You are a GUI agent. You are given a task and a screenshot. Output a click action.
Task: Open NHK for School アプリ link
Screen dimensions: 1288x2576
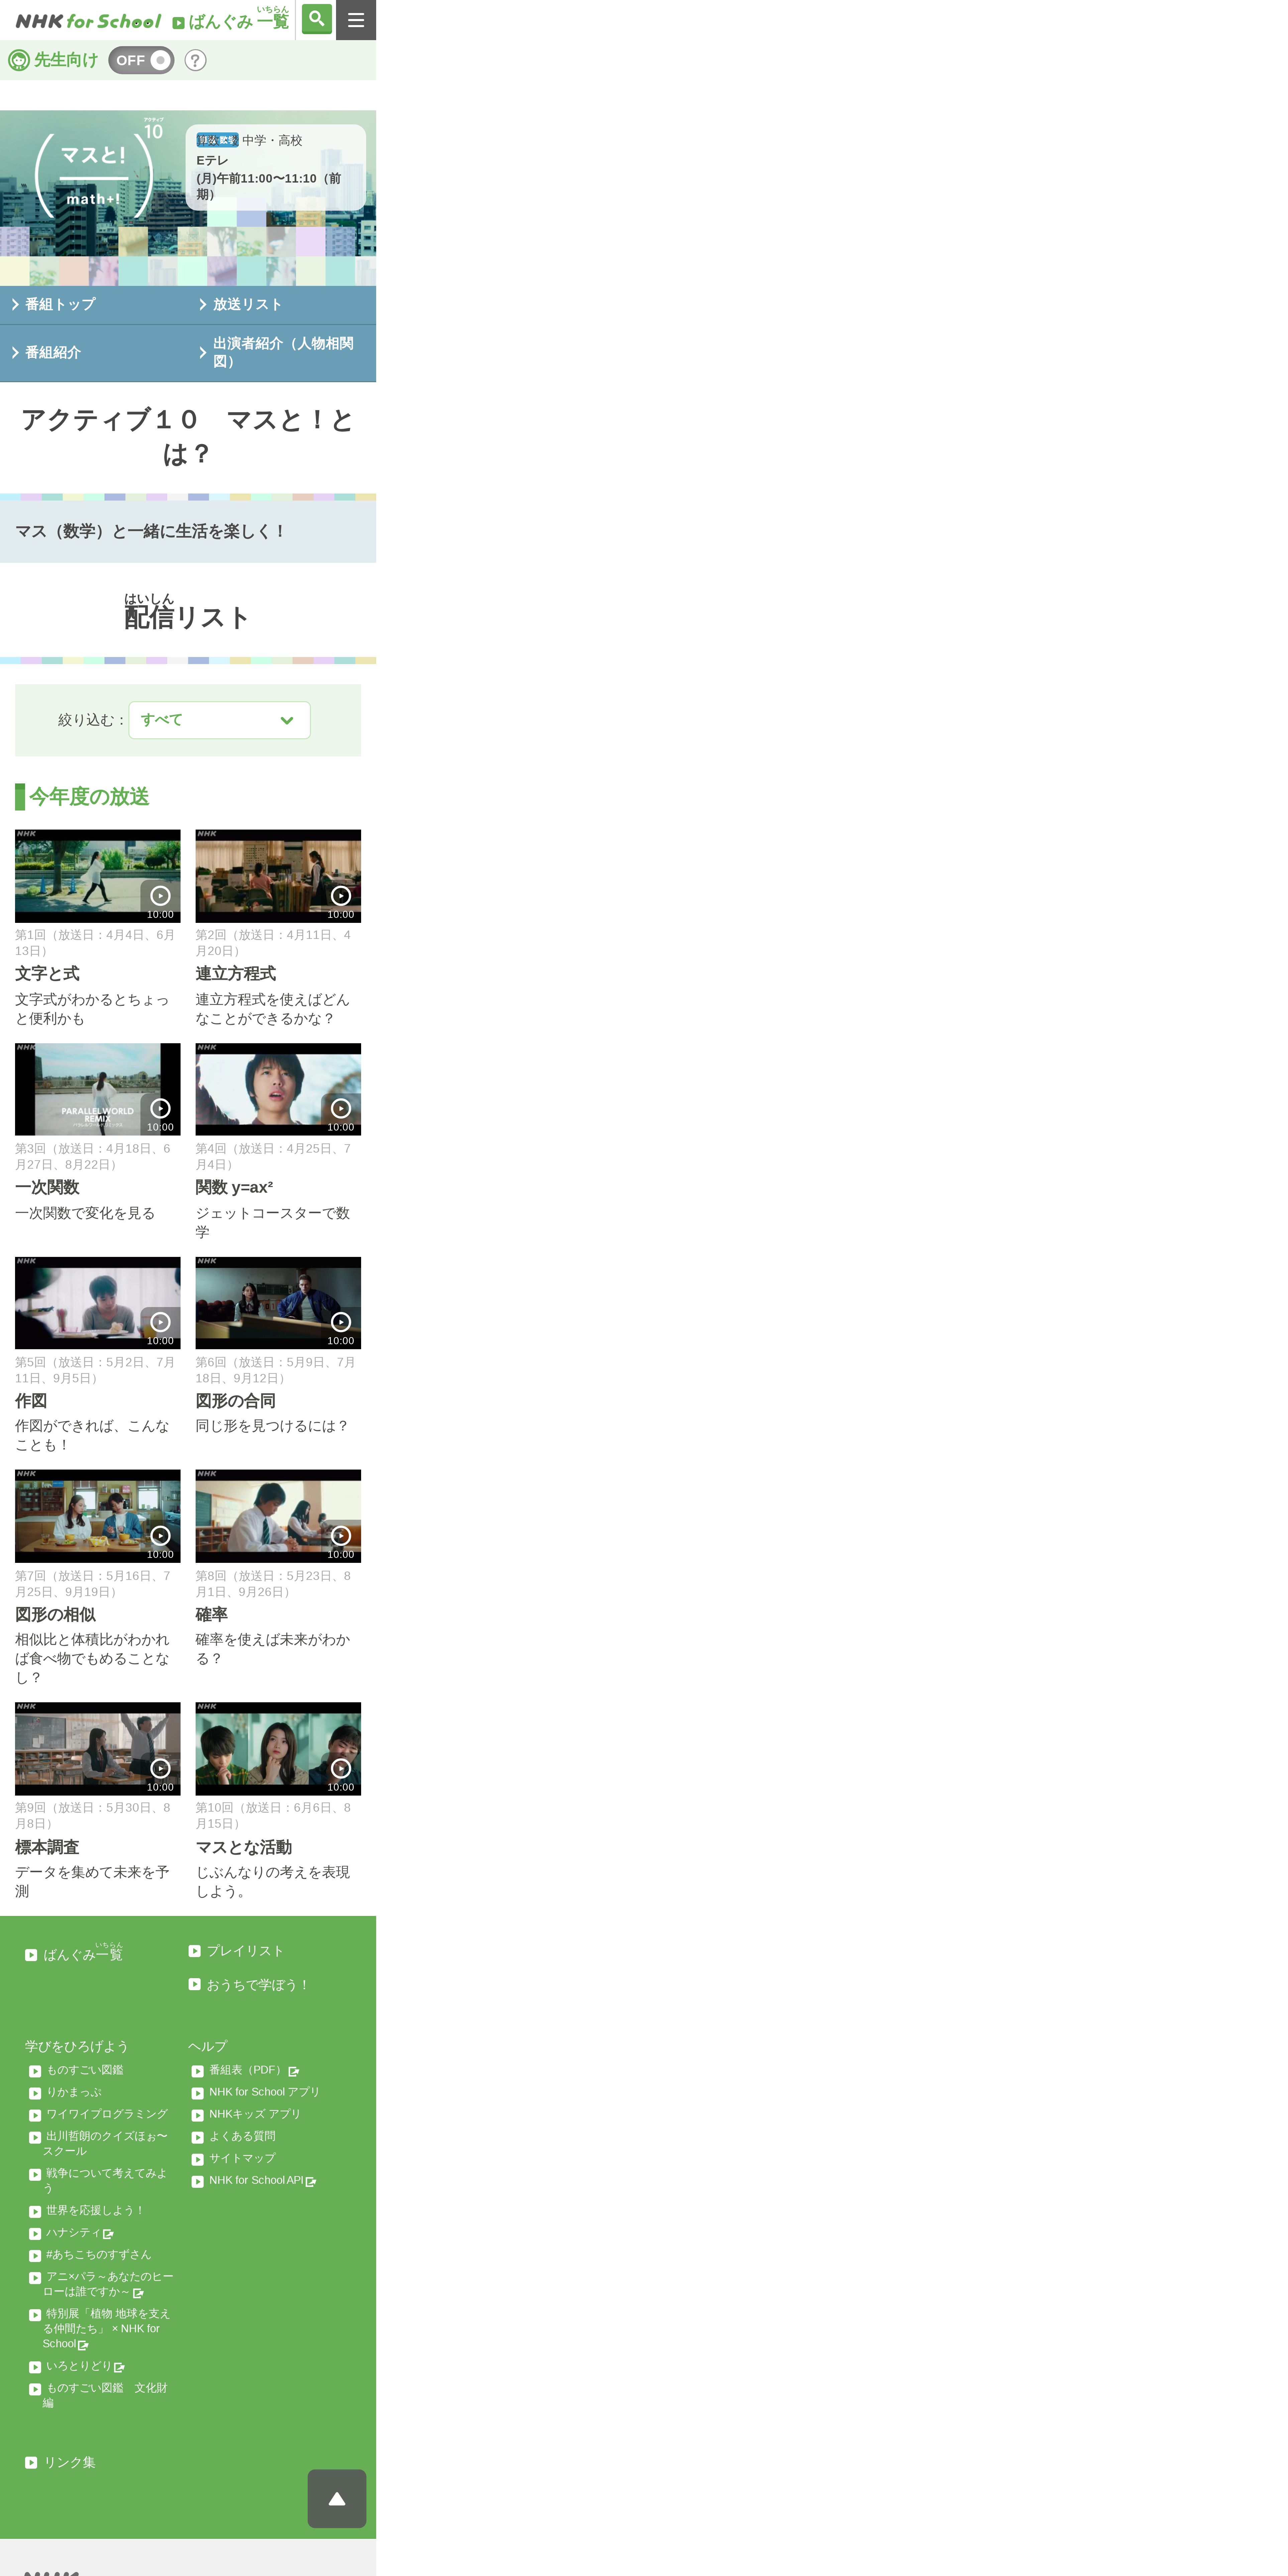click(x=256, y=2092)
